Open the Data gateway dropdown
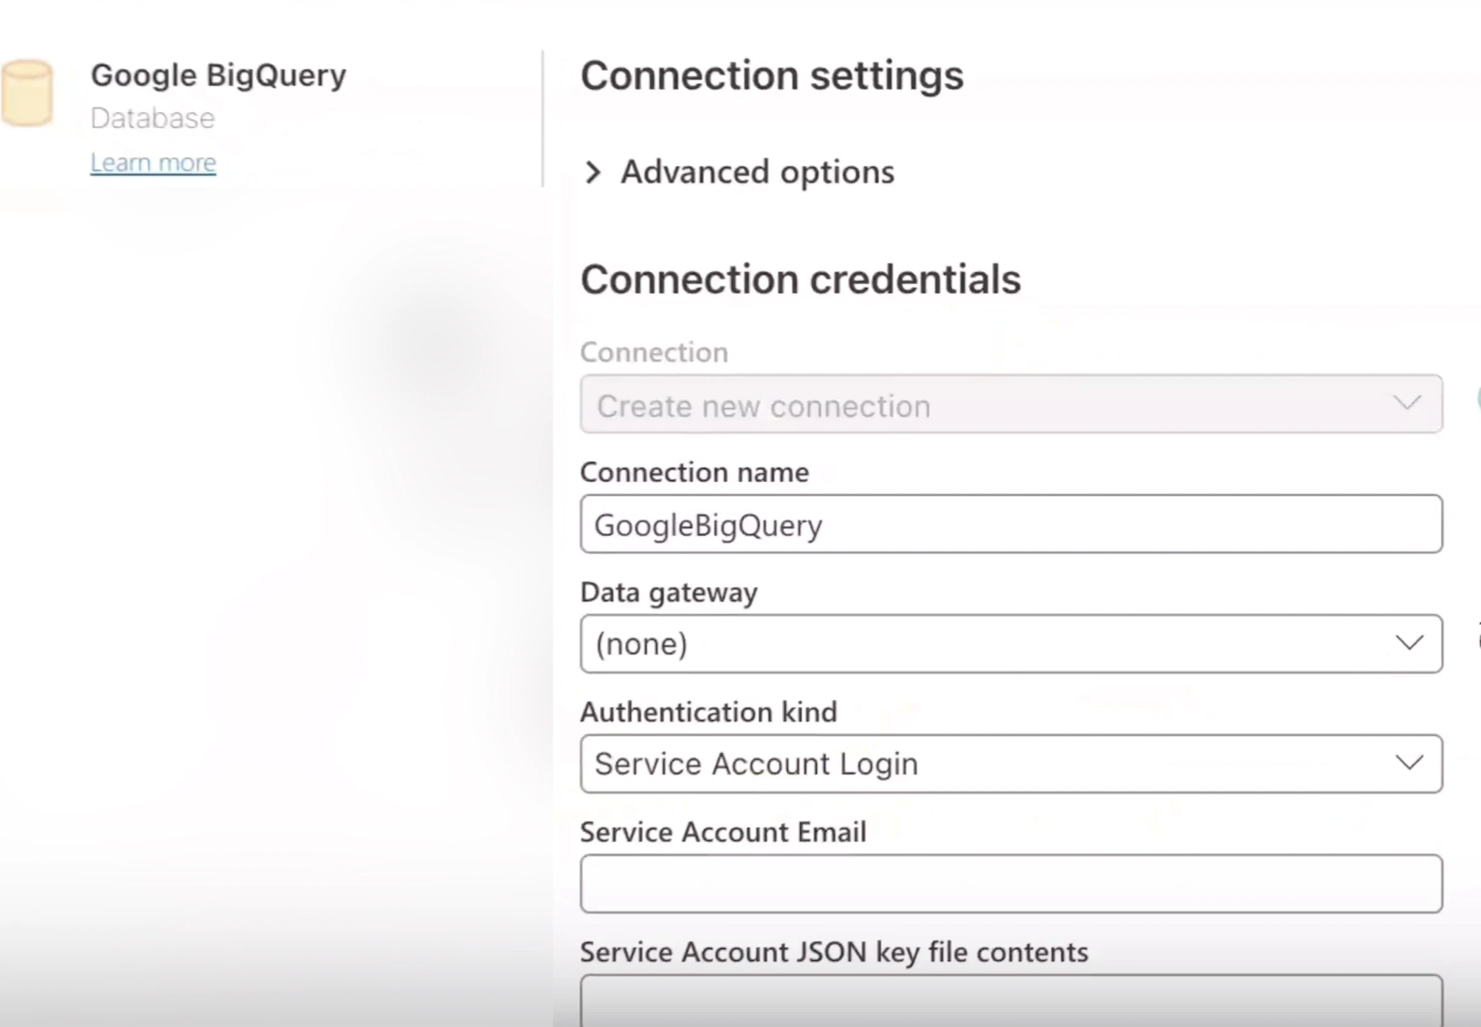1481x1027 pixels. [x=1012, y=643]
